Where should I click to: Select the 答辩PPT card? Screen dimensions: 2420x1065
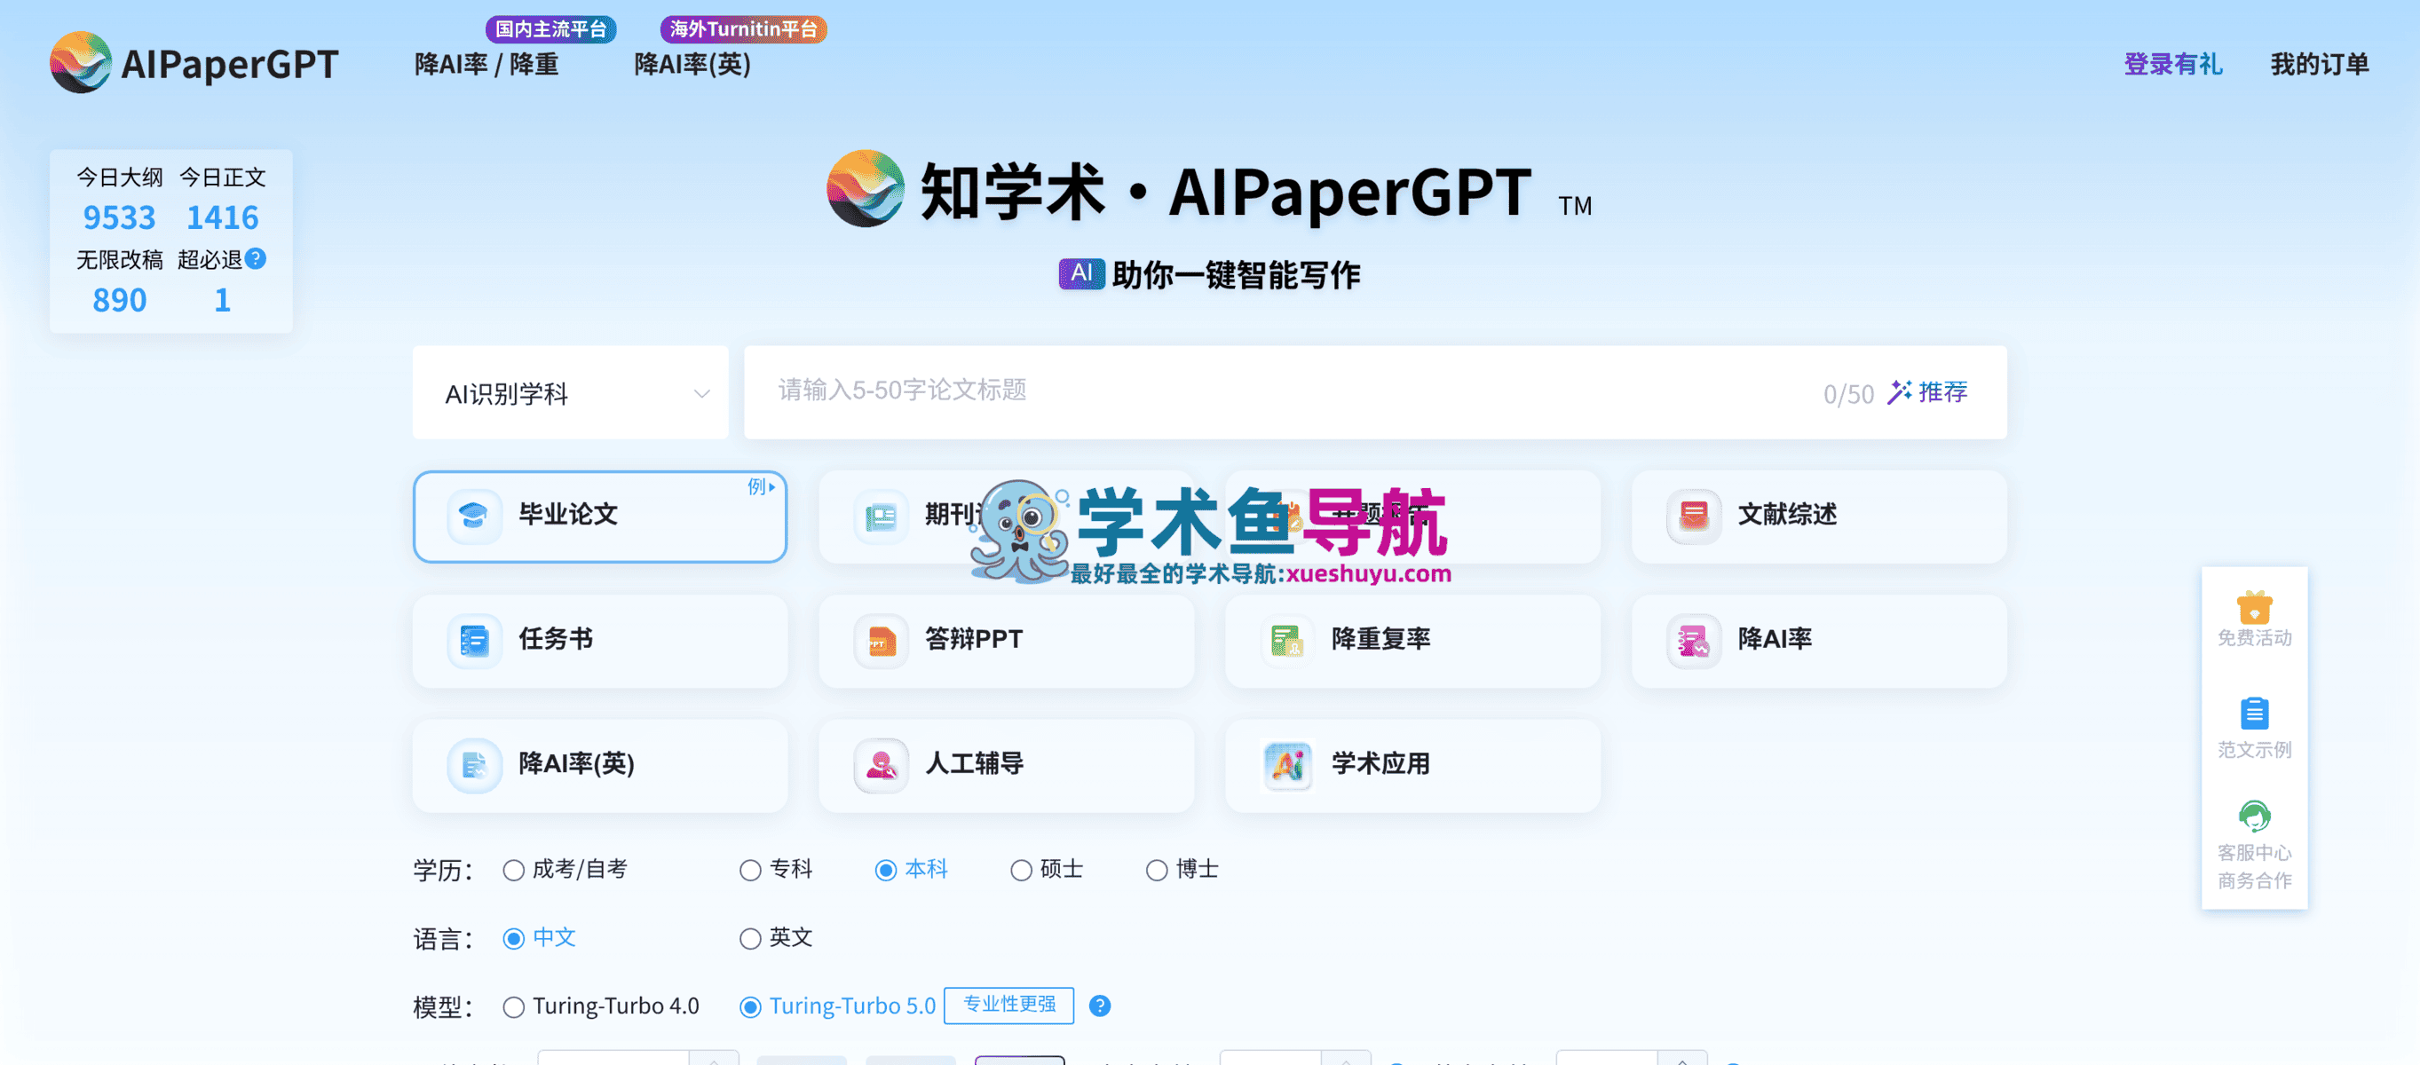1006,642
